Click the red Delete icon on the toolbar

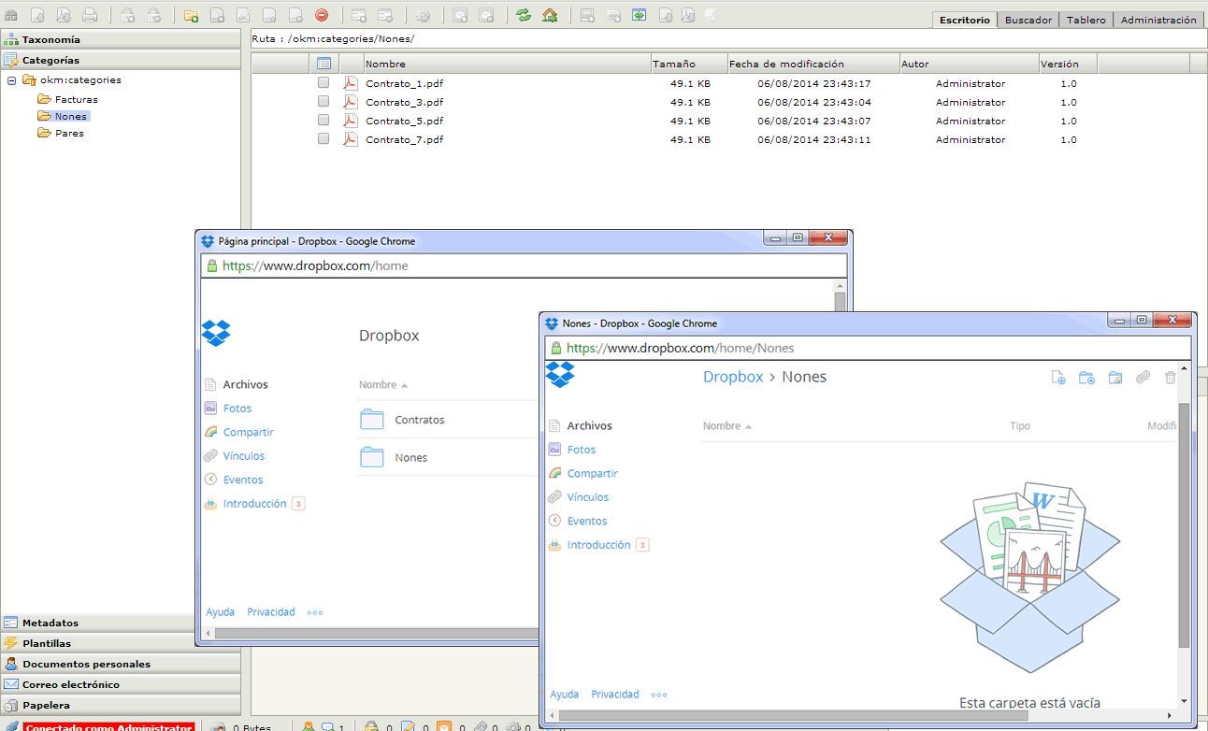click(321, 15)
